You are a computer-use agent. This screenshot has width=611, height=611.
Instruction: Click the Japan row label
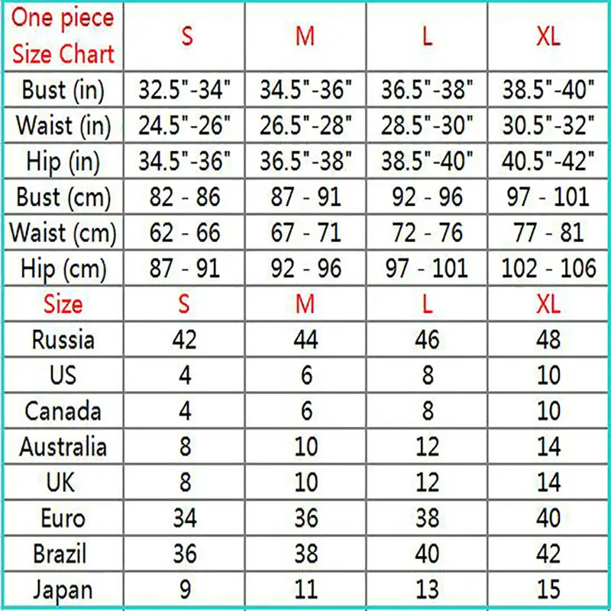[63, 589]
